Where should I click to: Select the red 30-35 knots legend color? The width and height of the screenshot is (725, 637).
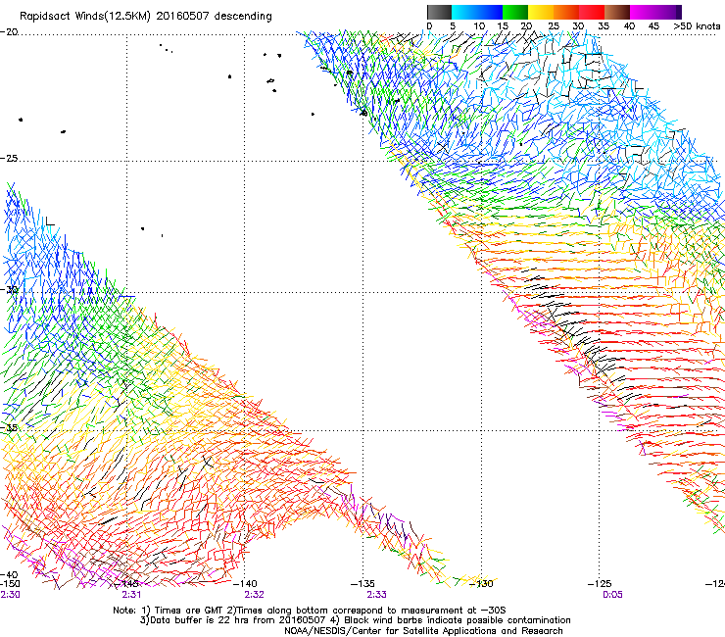click(x=592, y=12)
